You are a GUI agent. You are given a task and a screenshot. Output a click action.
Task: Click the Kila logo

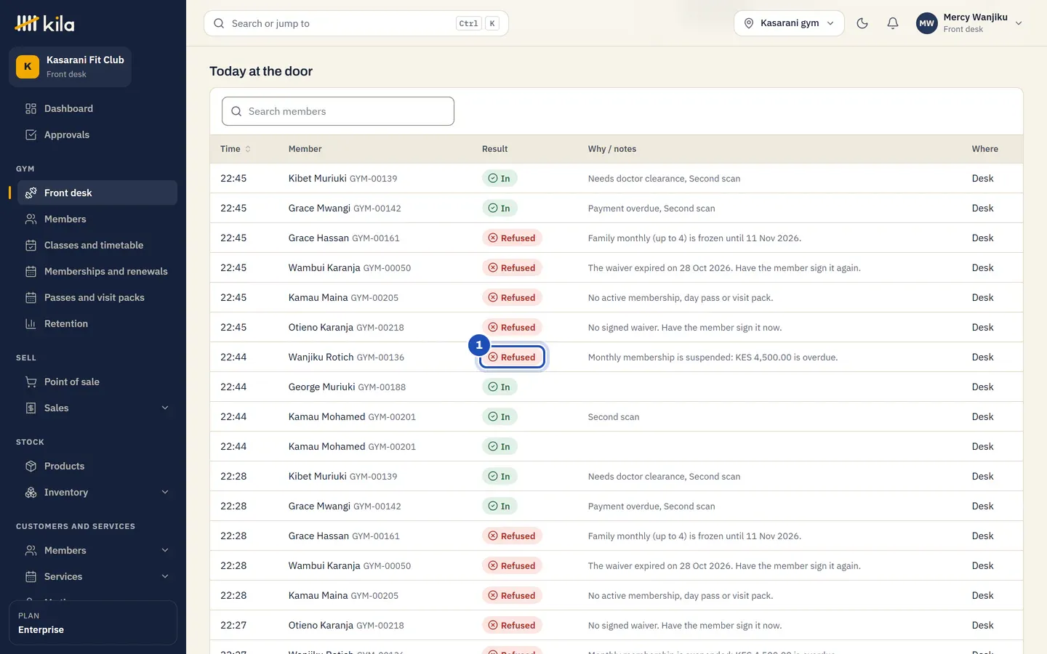[45, 23]
